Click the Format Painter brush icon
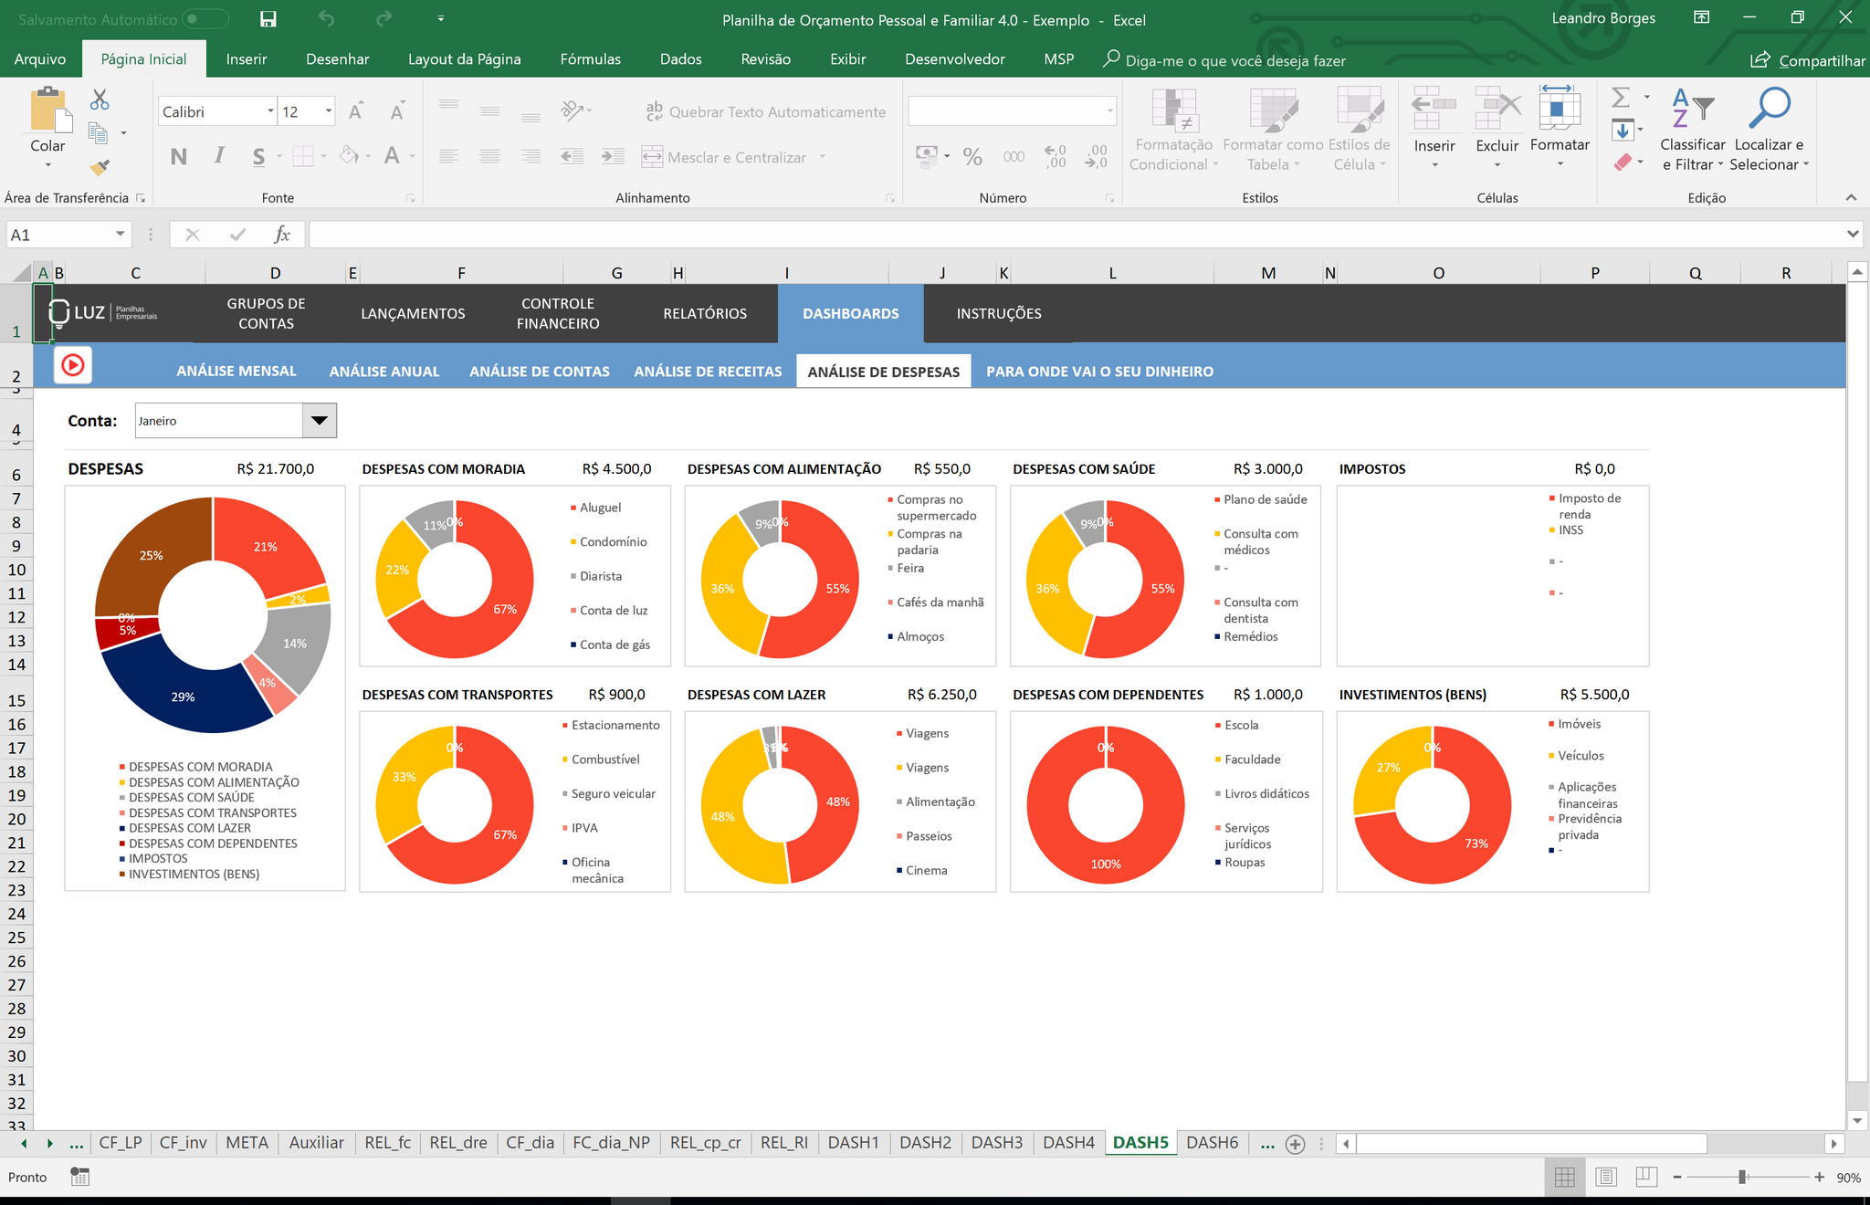 click(100, 167)
